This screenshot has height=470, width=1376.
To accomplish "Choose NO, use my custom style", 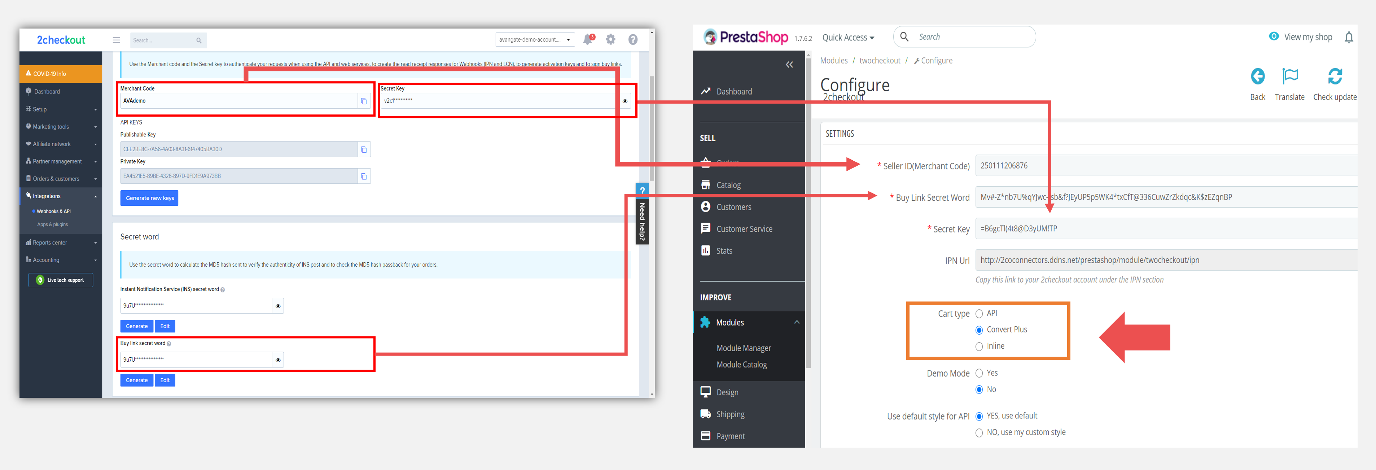I will coord(979,433).
